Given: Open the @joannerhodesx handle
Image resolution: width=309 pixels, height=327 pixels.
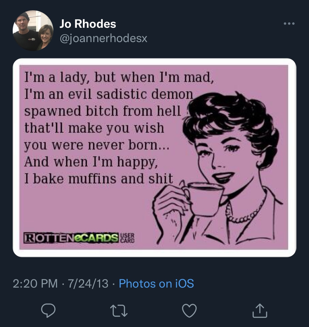Looking at the screenshot, I should click(x=103, y=39).
